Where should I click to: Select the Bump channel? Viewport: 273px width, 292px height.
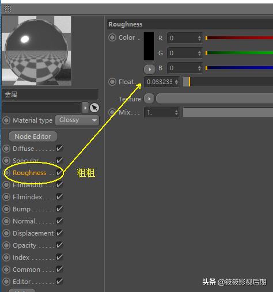[x=21, y=209]
